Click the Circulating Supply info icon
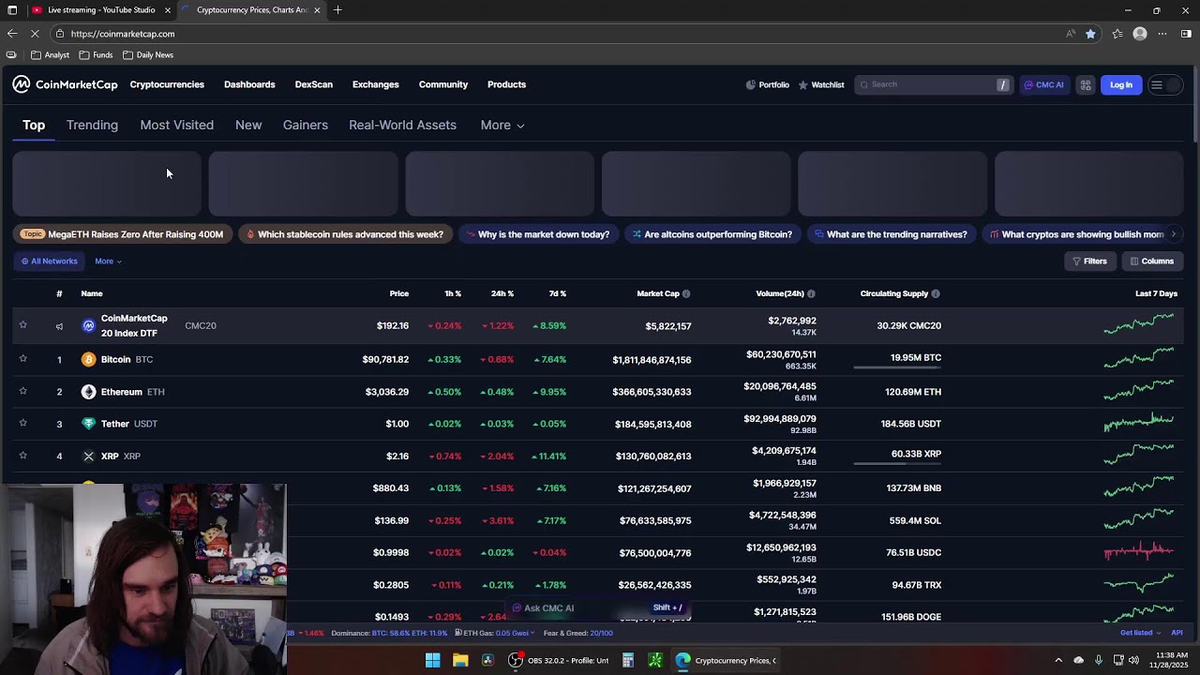Viewport: 1200px width, 675px height. click(935, 293)
